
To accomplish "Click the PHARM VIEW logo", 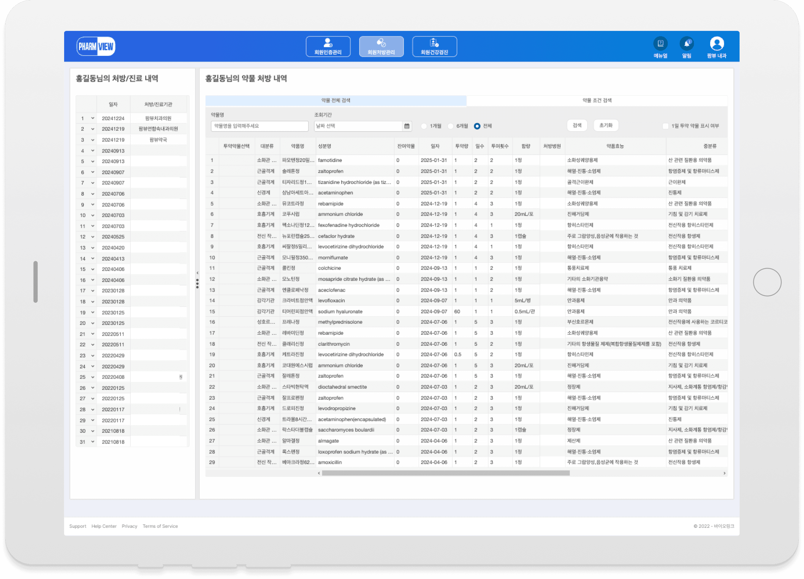I will (x=96, y=46).
